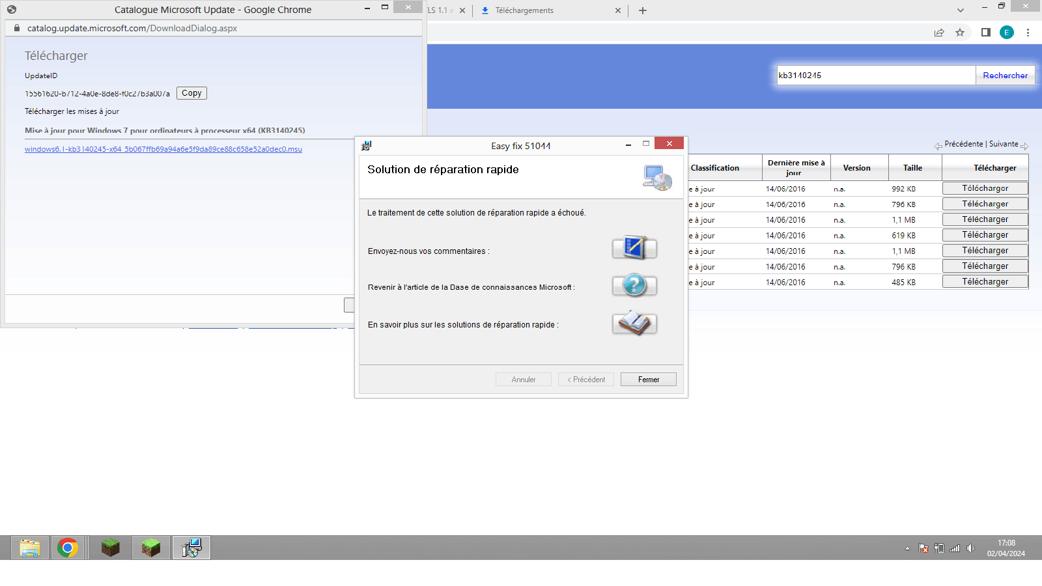Click the battery power icon in system tray

(939, 548)
